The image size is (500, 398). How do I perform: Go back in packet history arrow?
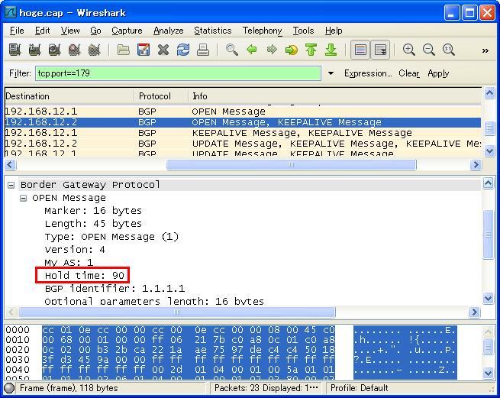[252, 50]
